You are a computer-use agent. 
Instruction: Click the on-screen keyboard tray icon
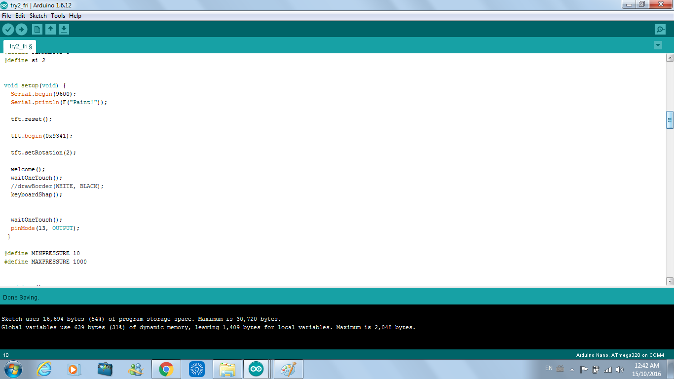pyautogui.click(x=560, y=369)
